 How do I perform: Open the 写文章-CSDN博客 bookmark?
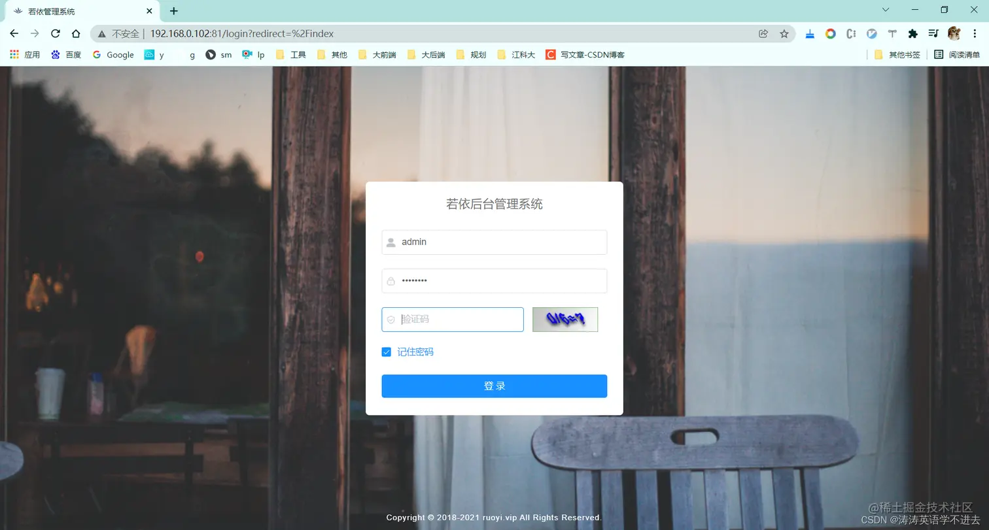(x=585, y=55)
